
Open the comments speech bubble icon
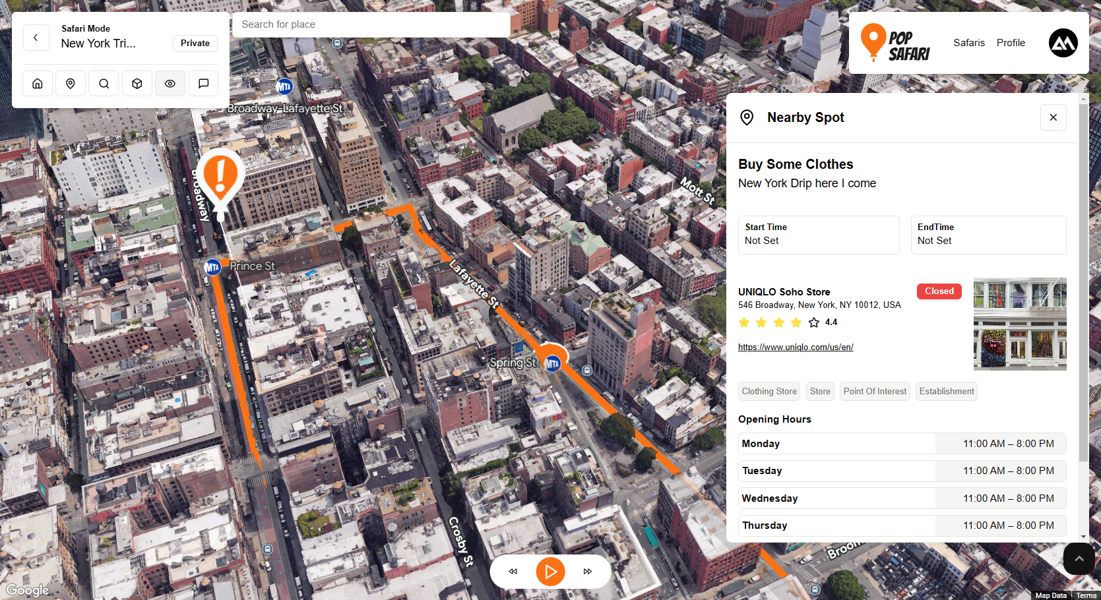pos(204,84)
